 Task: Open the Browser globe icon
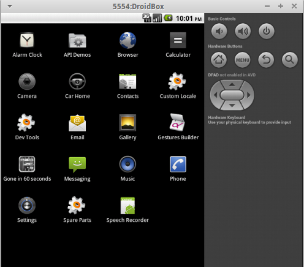pos(127,40)
